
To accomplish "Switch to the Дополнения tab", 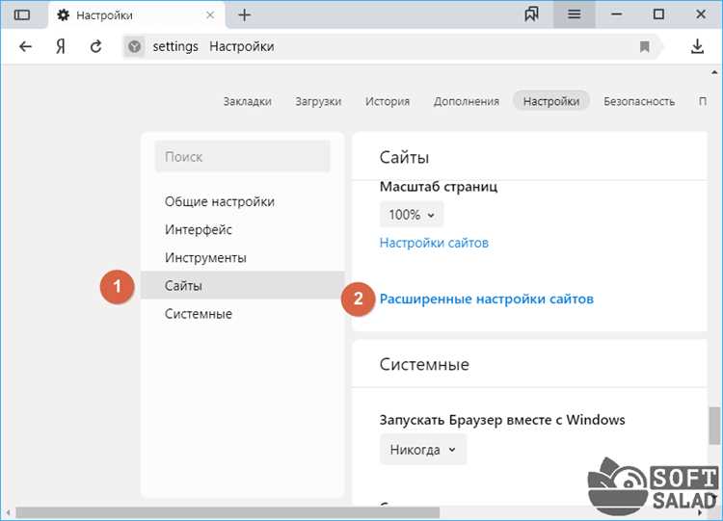I will [467, 101].
